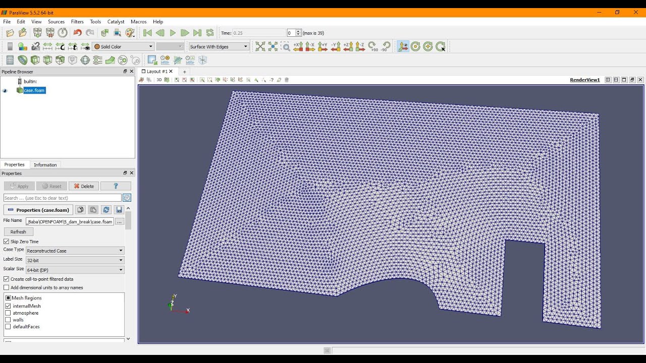Screen dimensions: 646x363
Task: Uncheck internalMesh region
Action: (x=8, y=306)
